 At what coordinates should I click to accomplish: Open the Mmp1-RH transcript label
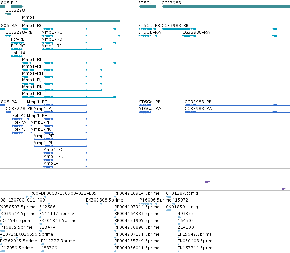33,73
